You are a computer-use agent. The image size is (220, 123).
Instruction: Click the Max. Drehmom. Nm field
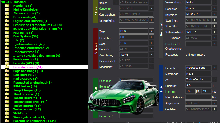198,97
